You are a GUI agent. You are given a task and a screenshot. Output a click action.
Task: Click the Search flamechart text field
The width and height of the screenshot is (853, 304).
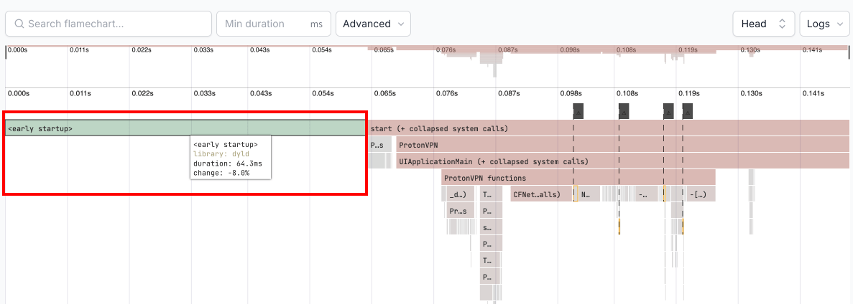click(115, 24)
